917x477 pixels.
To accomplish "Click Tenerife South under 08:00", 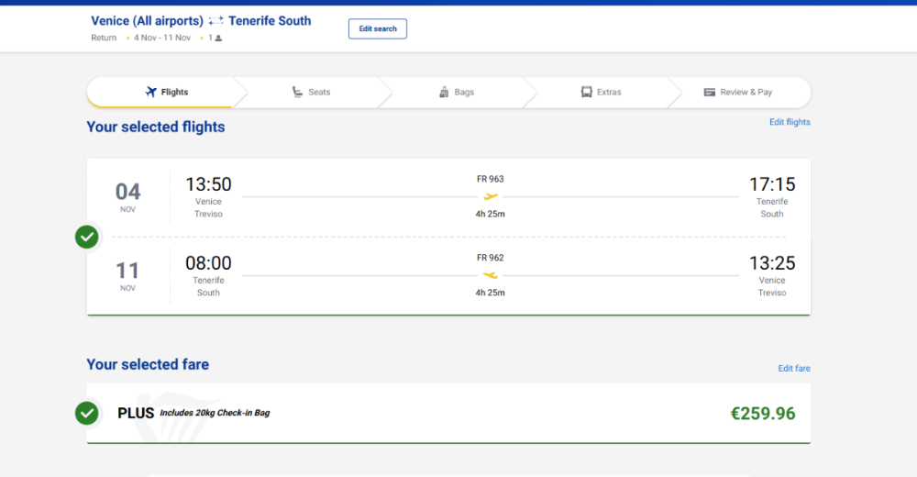I will pyautogui.click(x=208, y=286).
